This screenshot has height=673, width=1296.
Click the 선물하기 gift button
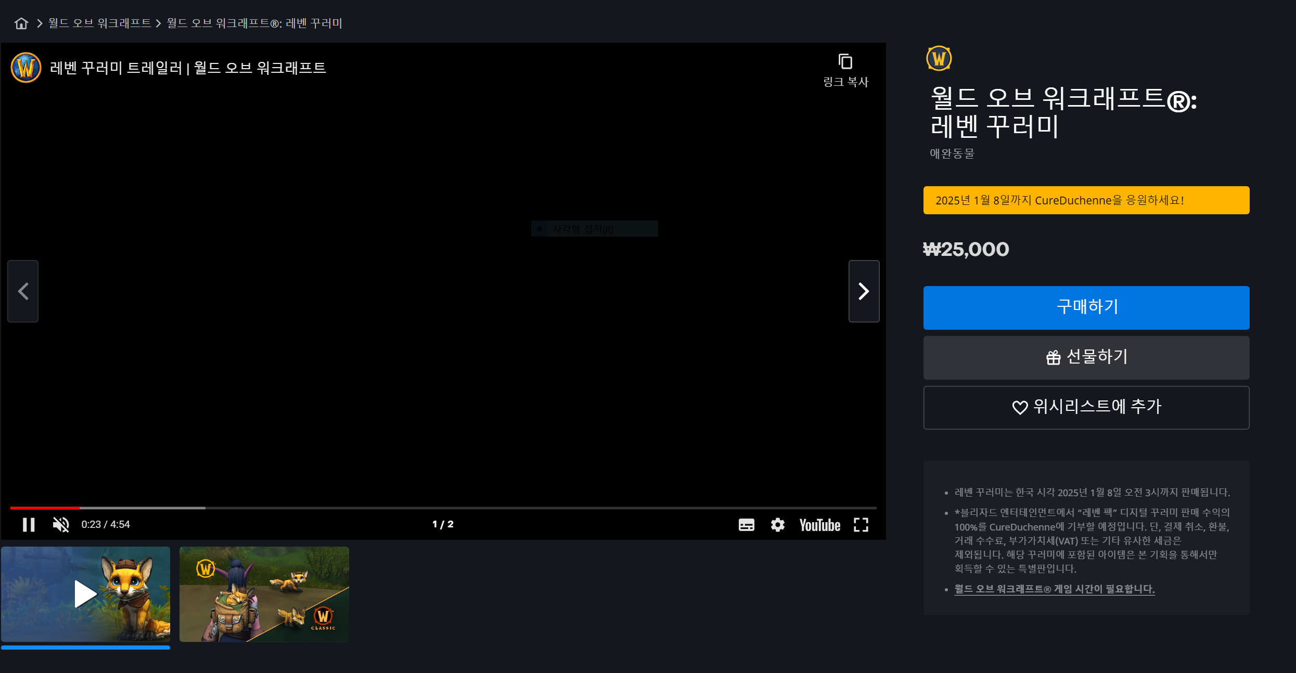[x=1086, y=357]
